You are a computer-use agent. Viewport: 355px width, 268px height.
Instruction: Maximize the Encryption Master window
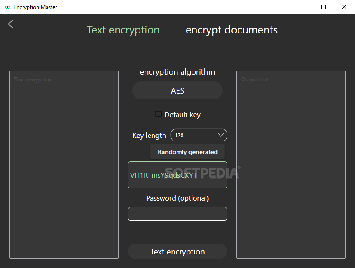pos(323,7)
